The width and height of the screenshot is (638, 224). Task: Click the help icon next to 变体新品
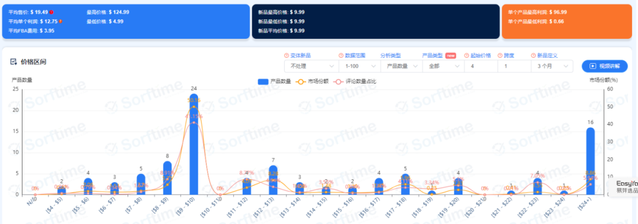(x=286, y=55)
